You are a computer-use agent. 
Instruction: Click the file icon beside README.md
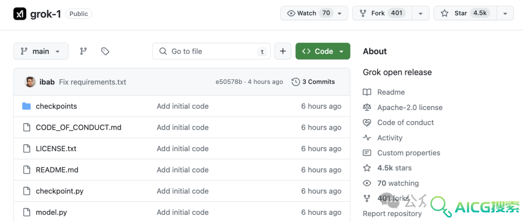tap(26, 170)
